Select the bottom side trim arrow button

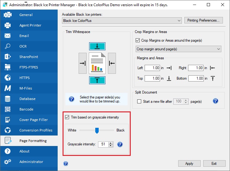pyautogui.click(x=97, y=80)
